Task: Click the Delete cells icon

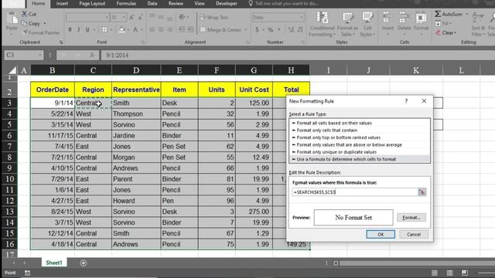Action: pos(404,19)
